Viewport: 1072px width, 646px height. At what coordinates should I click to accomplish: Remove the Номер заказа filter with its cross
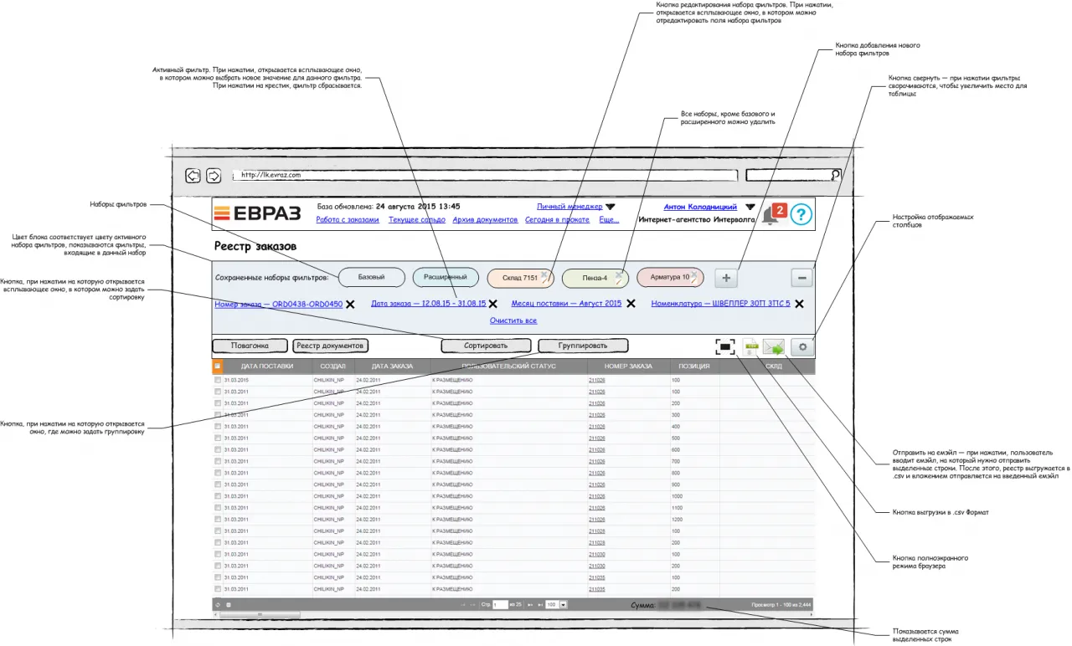click(351, 305)
